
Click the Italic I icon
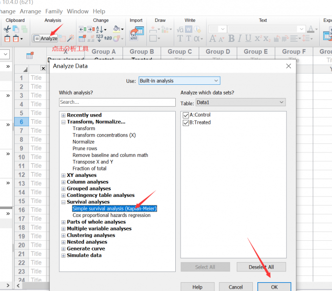coord(239,39)
